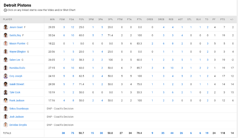This screenshot has height=138, width=238.
Task: View team total 19 turnovers
Action: coord(207,133)
